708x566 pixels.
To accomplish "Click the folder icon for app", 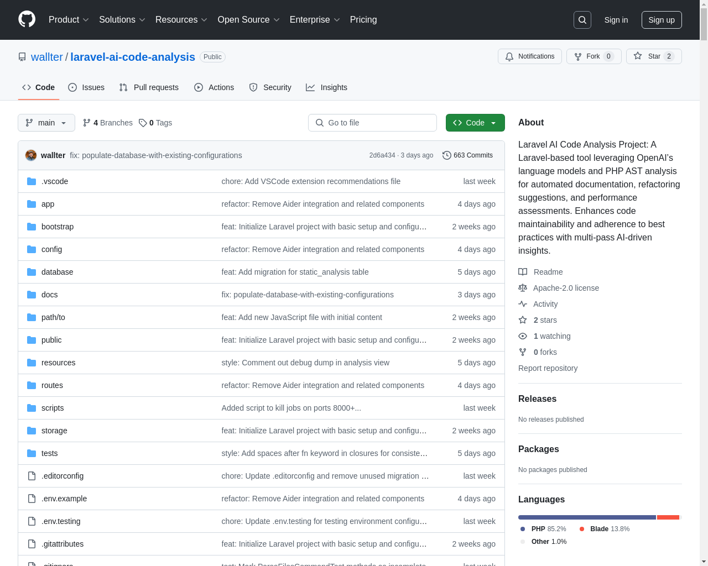I will coord(32,204).
